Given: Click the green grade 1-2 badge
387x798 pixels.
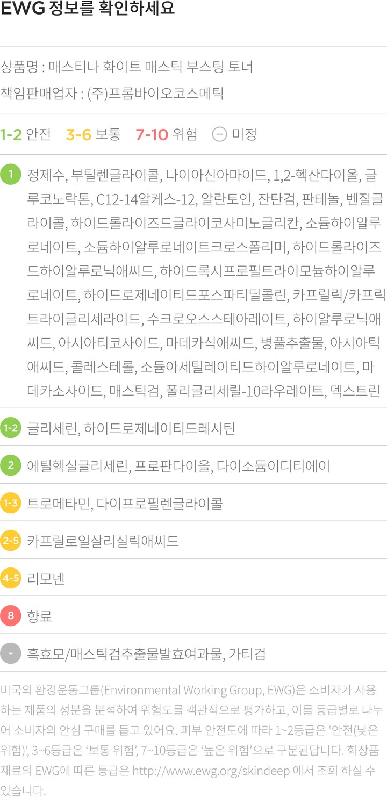Looking at the screenshot, I should [x=11, y=428].
